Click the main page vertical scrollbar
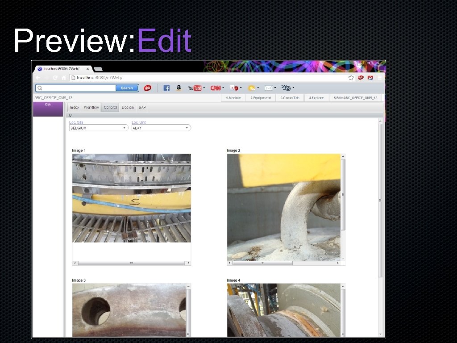Screen dimensions: 457x343 (x=380, y=201)
